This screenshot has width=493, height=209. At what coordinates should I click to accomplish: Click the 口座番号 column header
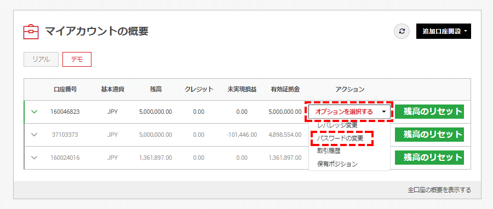[x=65, y=89]
